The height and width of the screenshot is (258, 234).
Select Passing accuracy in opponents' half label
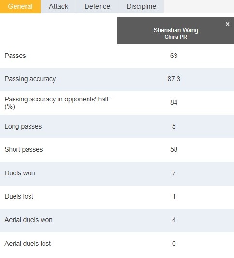57,103
